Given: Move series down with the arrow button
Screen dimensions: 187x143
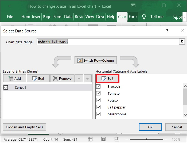Looking at the screenshot, I should pos(87,78).
